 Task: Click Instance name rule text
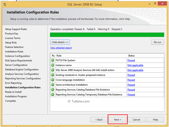pyautogui.click(x=64, y=65)
